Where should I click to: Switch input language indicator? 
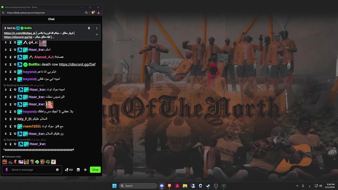click(x=310, y=186)
